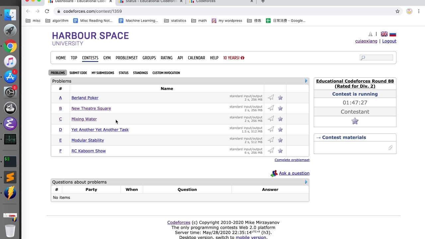Submit problem B New Theatre Square via plane icon

coord(271,108)
